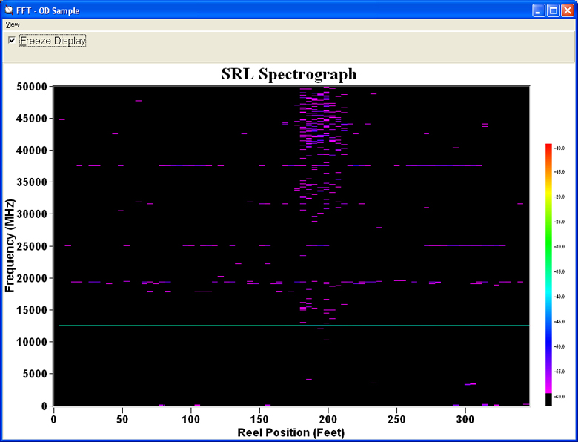Click the SRL Spectrograph chart title
578x442 pixels.
click(x=289, y=74)
